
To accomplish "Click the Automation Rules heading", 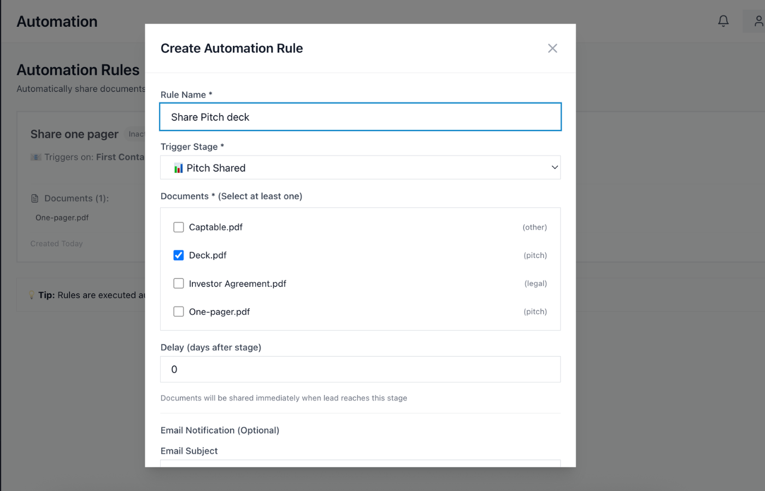I will [x=78, y=70].
